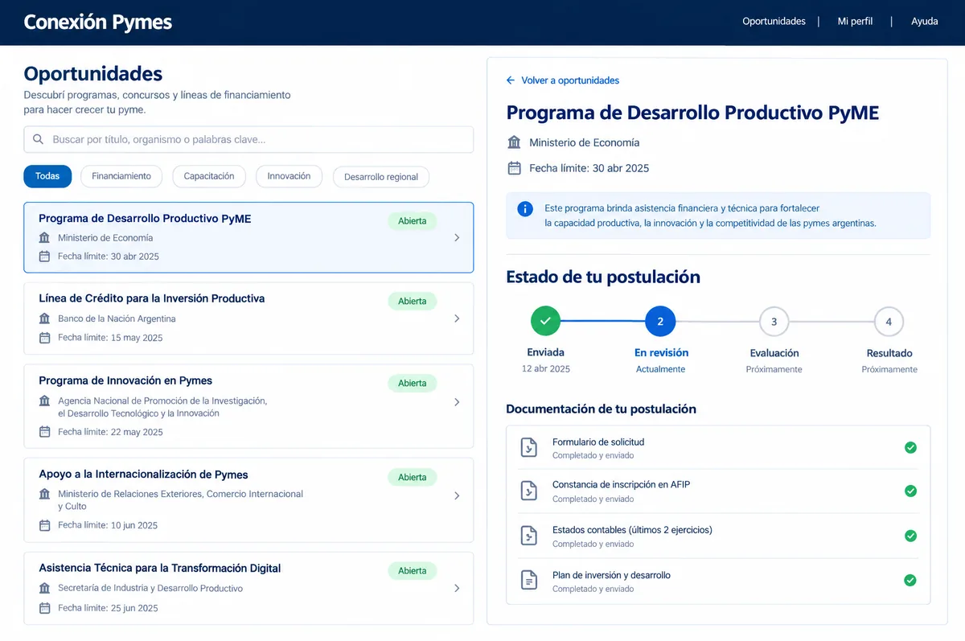Click the Constancia de inscripción en AFIP name
The image size is (965, 641).
coord(621,485)
